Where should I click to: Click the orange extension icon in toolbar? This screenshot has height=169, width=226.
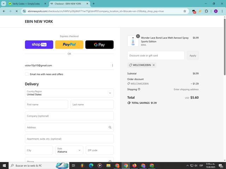point(200,11)
